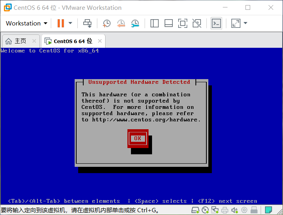Toggle the console view button

point(216,23)
